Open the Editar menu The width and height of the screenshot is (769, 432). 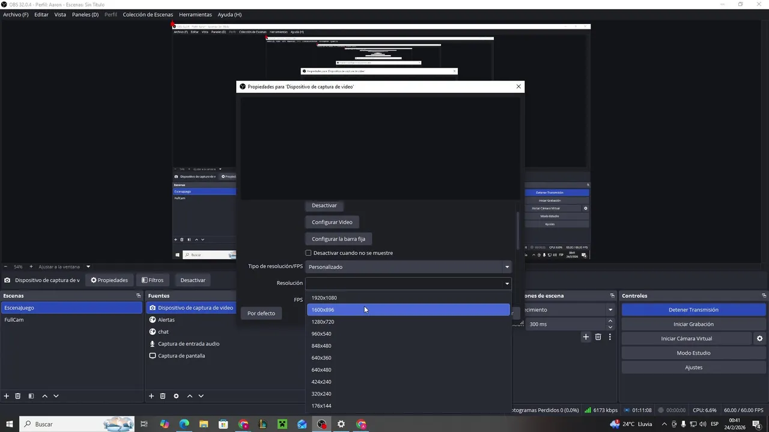click(x=41, y=14)
